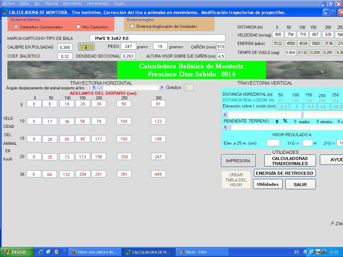Switch to Firefox taskbar window
The height and width of the screenshot is (257, 343).
[94, 252]
